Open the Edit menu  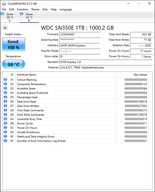click(11, 9)
